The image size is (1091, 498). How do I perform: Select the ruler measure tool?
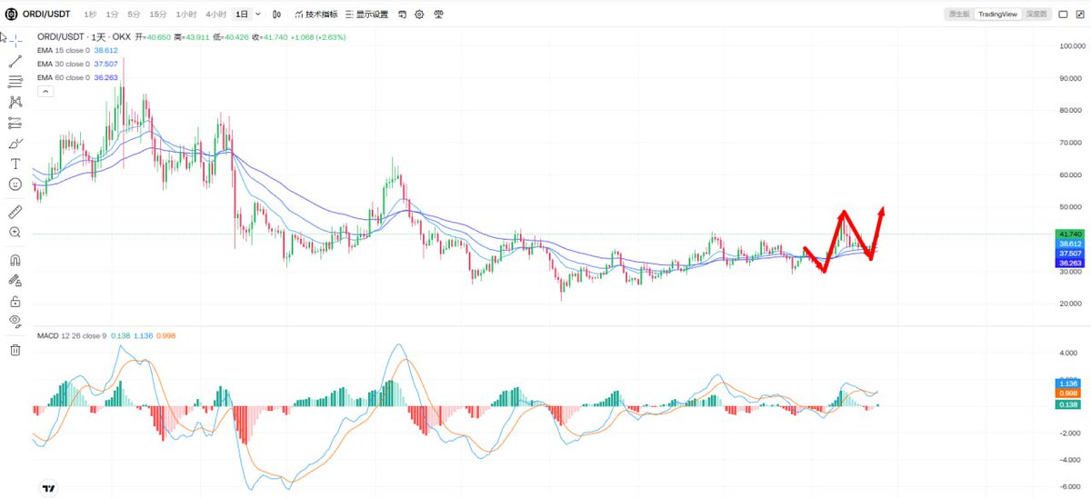point(15,212)
